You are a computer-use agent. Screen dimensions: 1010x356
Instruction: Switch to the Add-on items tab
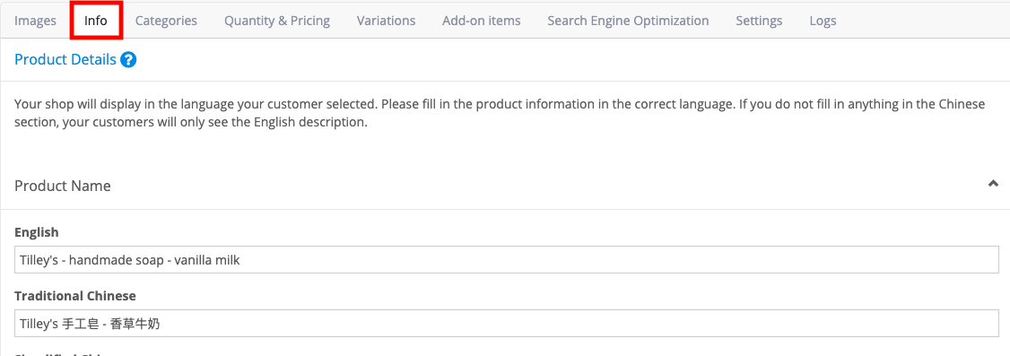tap(481, 21)
